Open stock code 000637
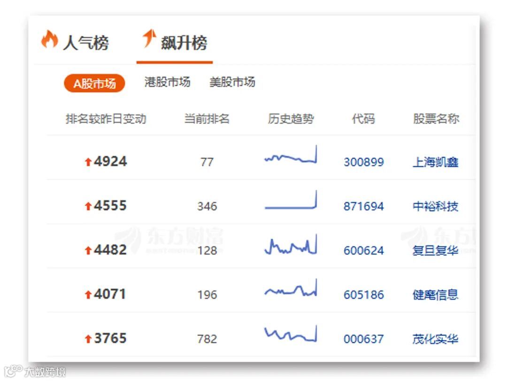 point(363,339)
